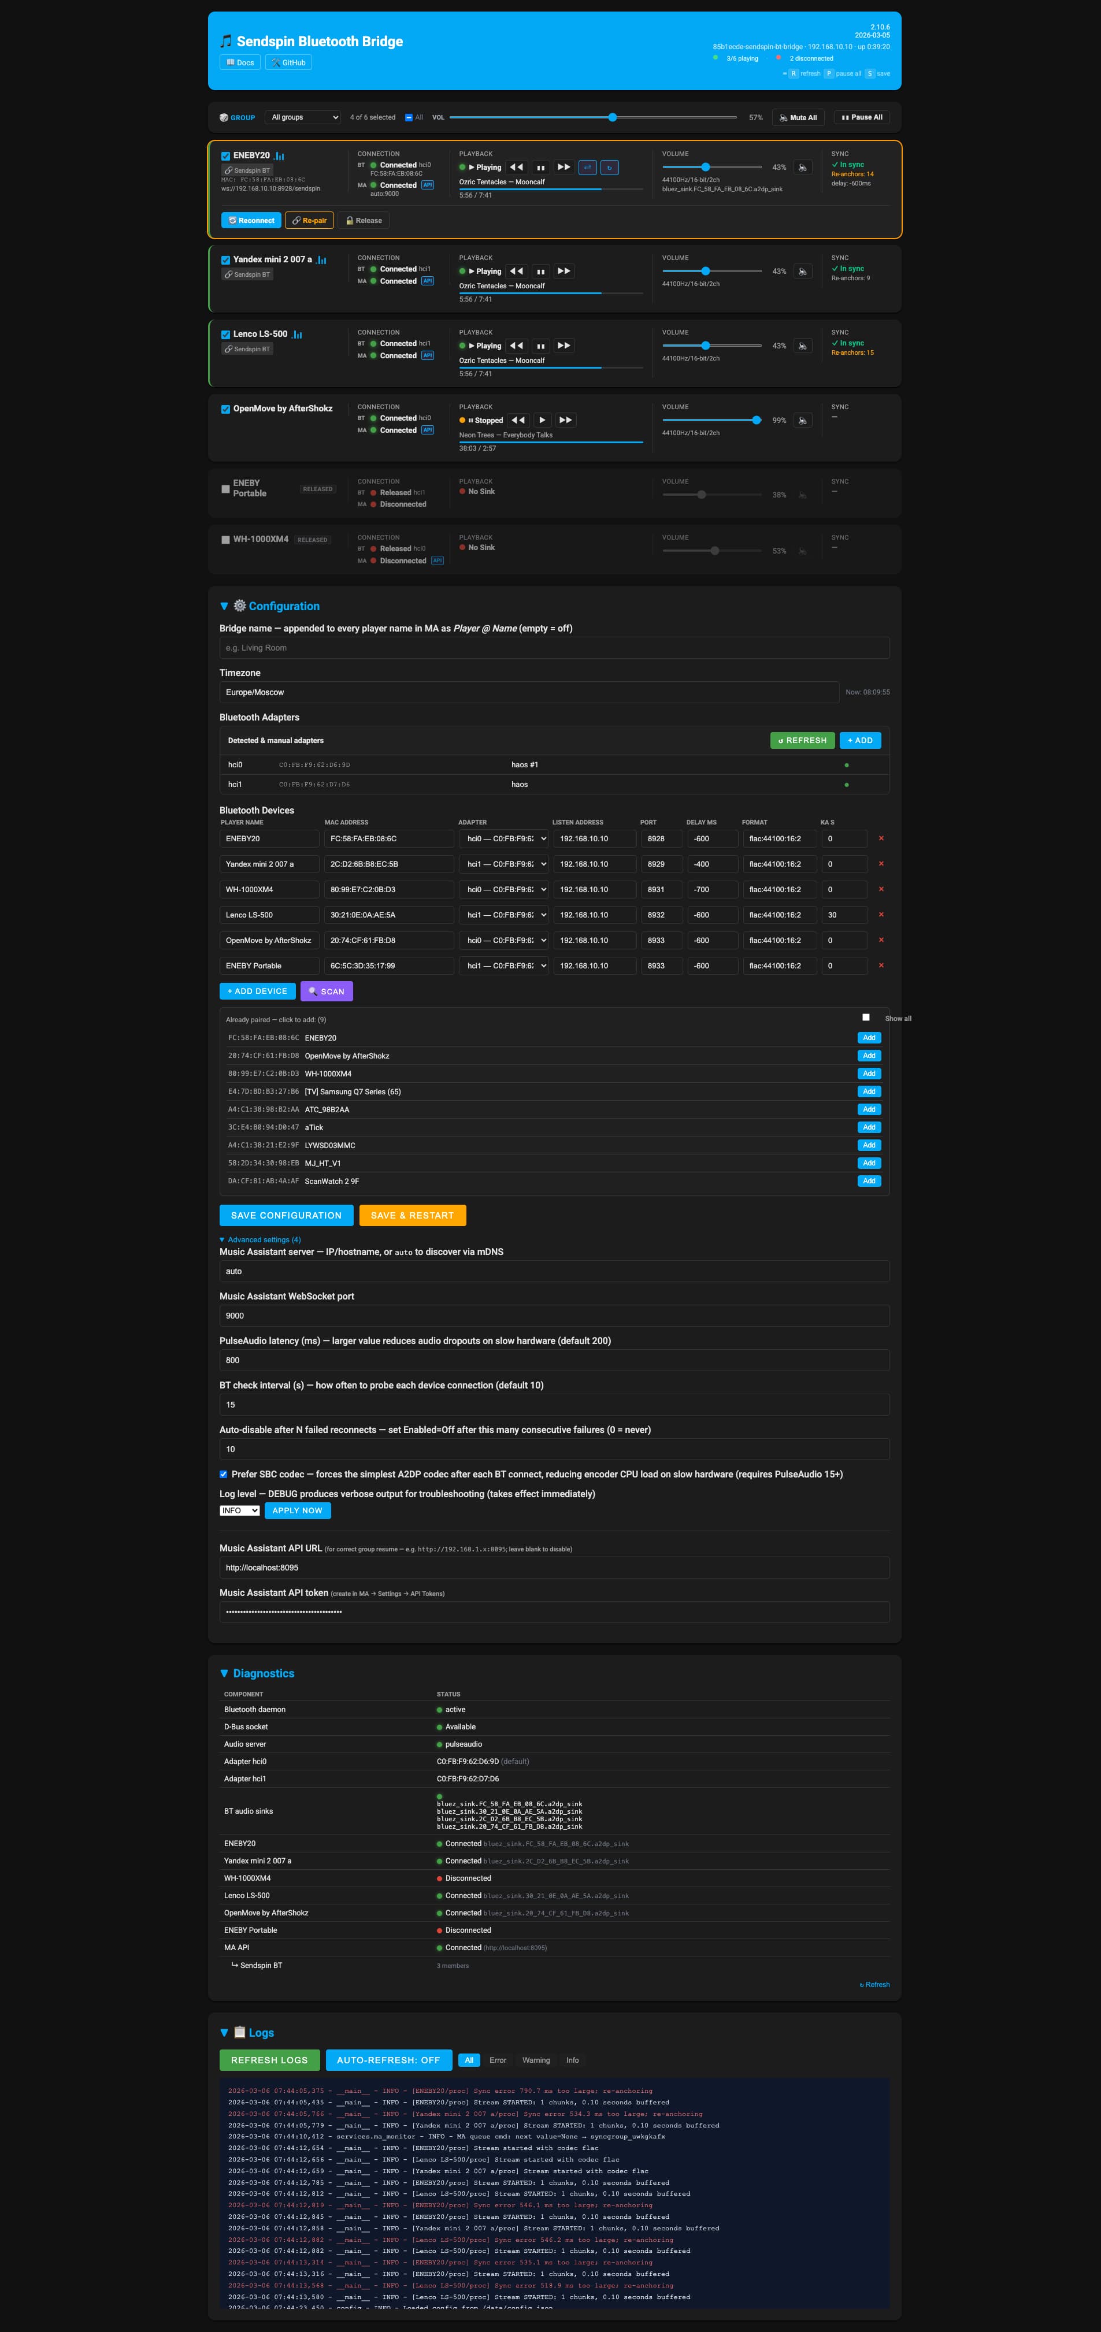
Task: Open adapter dropdown for WH-1000XM4 device
Action: pos(505,889)
